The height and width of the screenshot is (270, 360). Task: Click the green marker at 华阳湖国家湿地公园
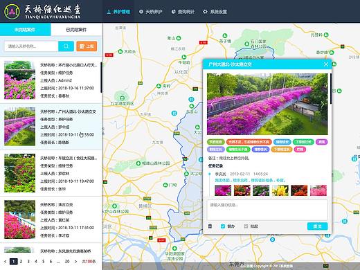(x=174, y=248)
